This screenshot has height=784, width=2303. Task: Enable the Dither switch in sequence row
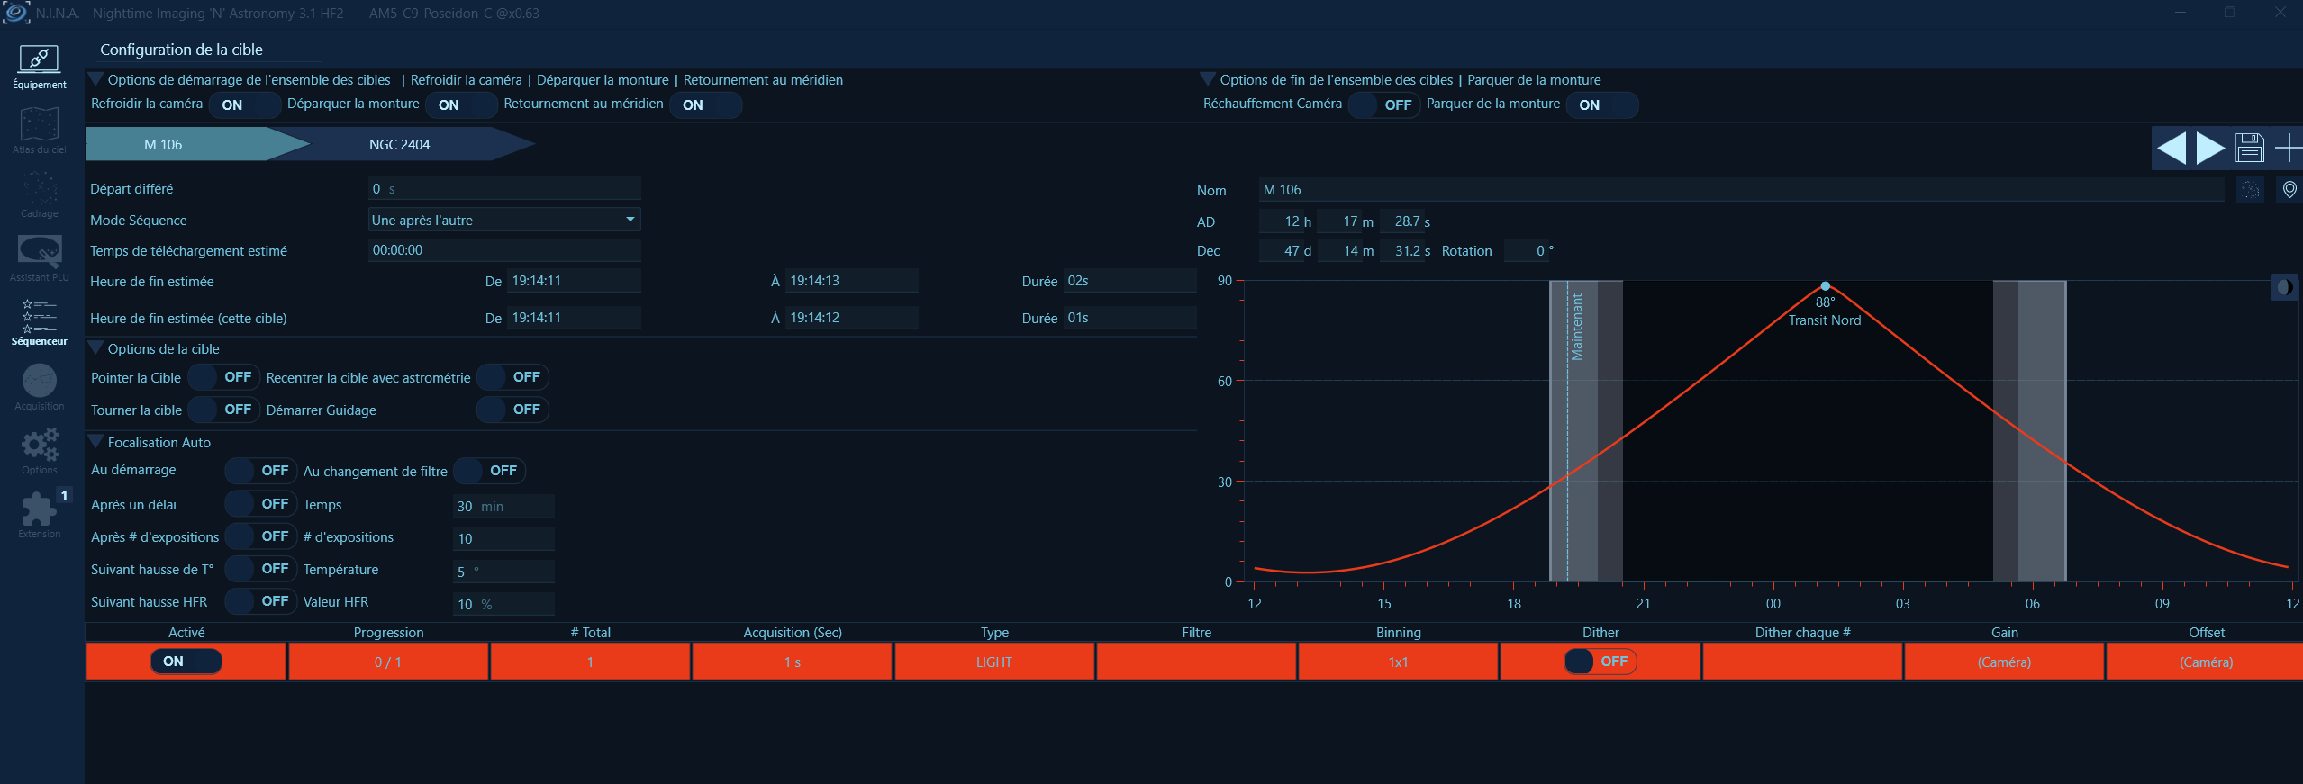tap(1600, 662)
